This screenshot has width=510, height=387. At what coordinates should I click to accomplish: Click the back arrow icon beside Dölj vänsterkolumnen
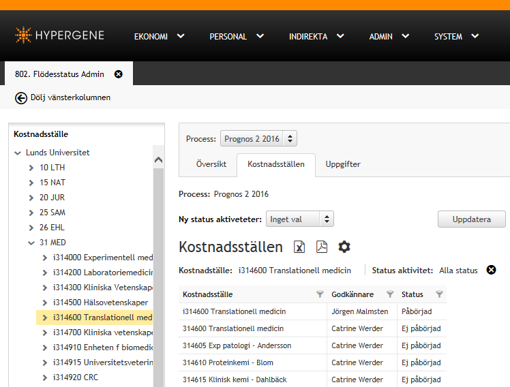pos(21,98)
